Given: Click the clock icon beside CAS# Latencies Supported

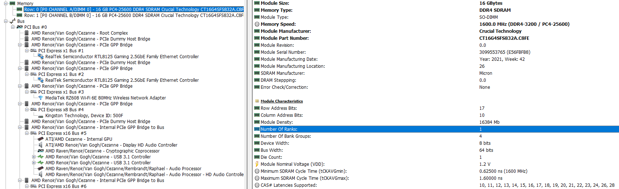Looking at the screenshot, I should click(257, 185).
